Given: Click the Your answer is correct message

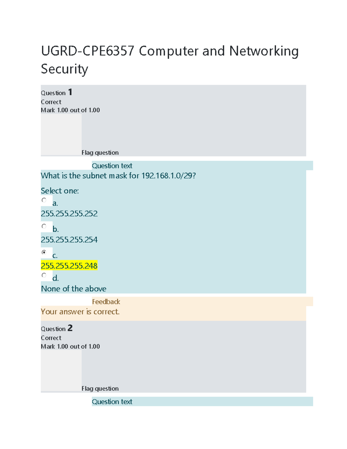Looking at the screenshot, I should coord(80,312).
